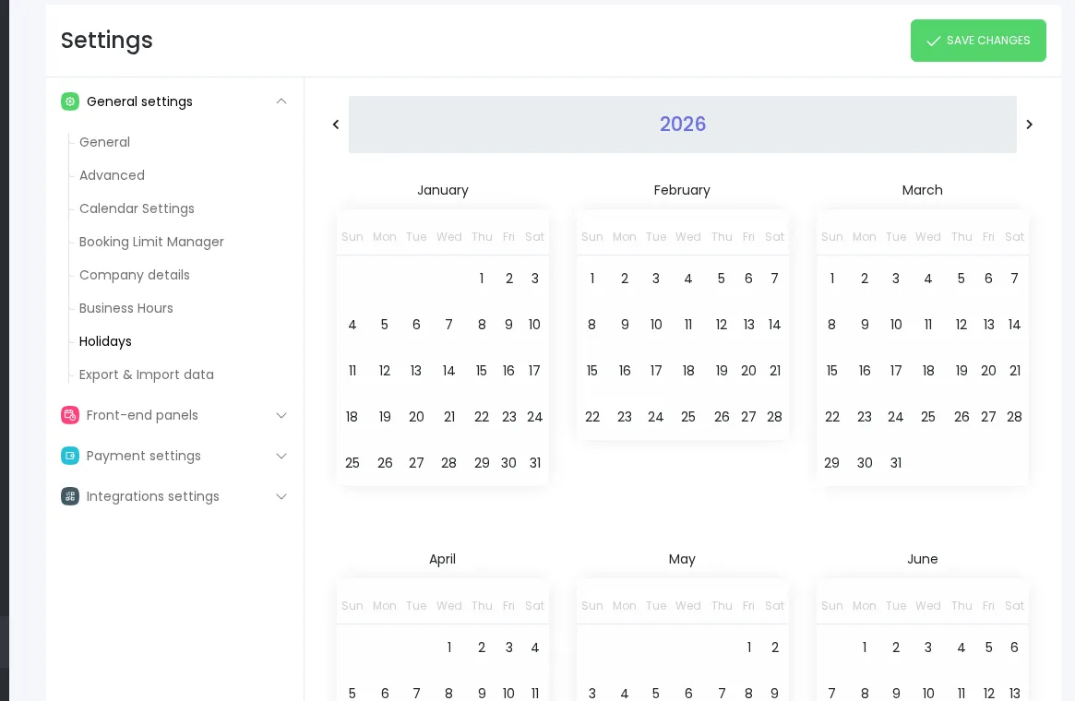Viewport: 1075px width, 701px height.
Task: Select February 25 in the calendar
Action: click(687, 417)
